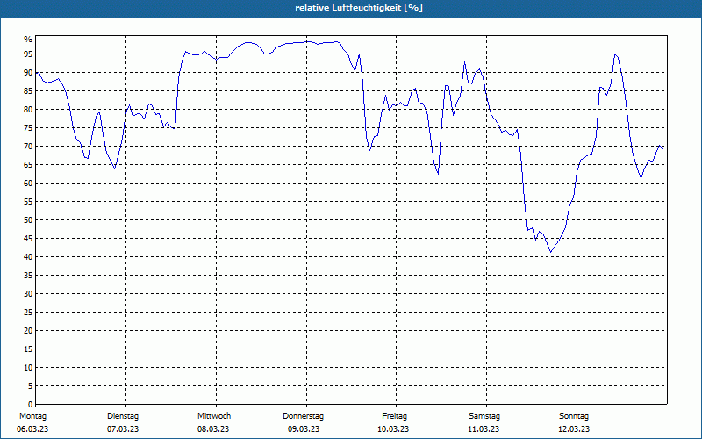
Task: Click the '%' unit label on y-axis
Action: pos(28,40)
